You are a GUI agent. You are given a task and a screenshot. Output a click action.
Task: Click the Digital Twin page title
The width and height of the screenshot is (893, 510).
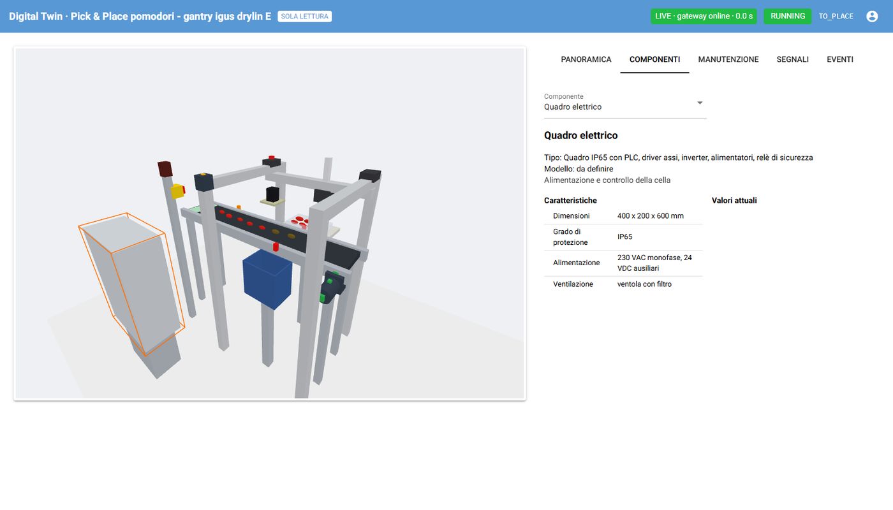click(x=140, y=16)
